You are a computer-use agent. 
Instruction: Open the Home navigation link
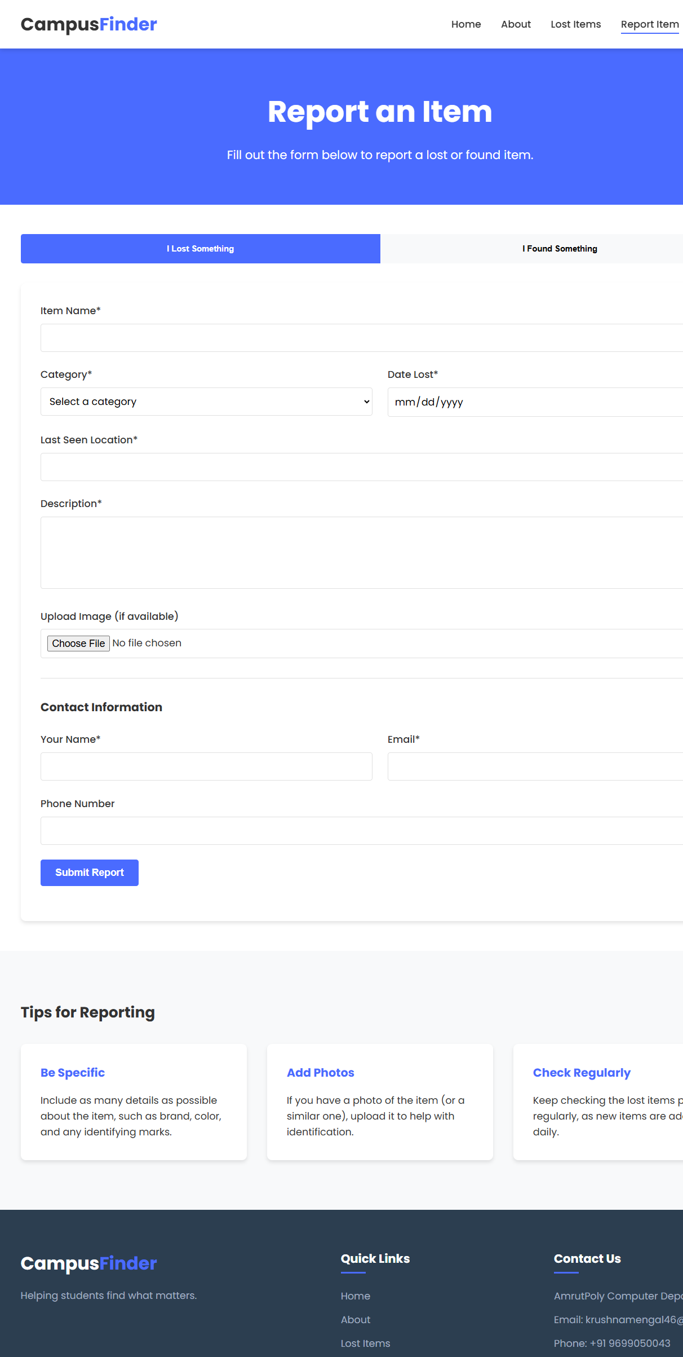[x=465, y=24]
